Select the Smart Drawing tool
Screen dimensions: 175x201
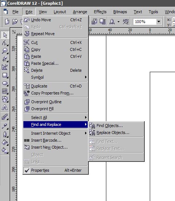[x=5, y=67]
